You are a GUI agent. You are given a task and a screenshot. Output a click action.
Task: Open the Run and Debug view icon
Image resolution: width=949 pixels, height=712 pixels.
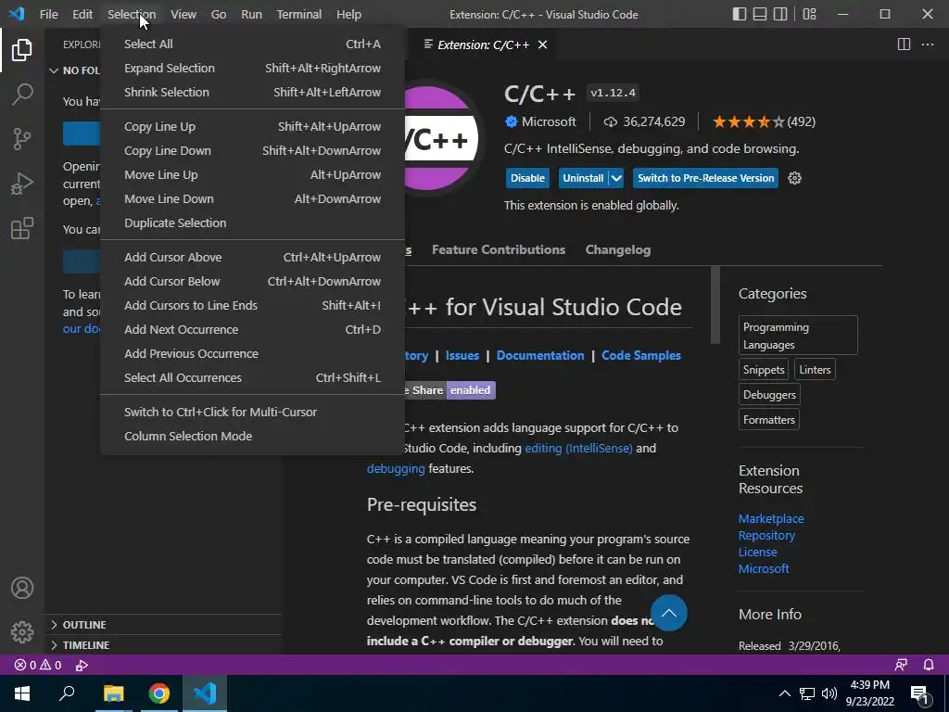tap(22, 184)
